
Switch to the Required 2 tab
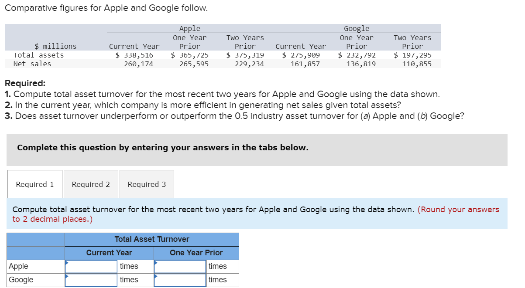(90, 184)
